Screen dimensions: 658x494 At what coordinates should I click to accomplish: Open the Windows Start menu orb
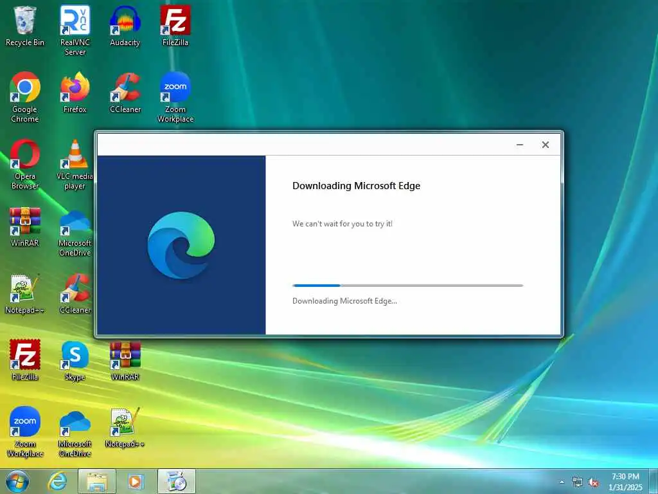pyautogui.click(x=17, y=481)
